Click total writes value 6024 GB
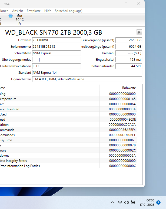 tap(129, 47)
